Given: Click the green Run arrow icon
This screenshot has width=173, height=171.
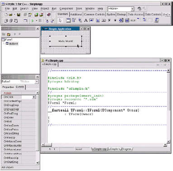Looking at the screenshot, I should point(33,21).
